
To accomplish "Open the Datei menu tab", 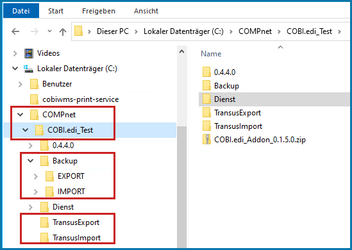I will [21, 11].
